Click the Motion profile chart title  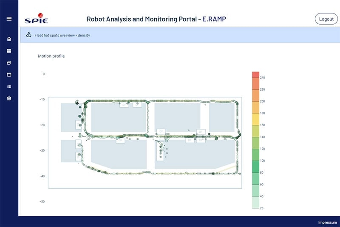click(51, 56)
